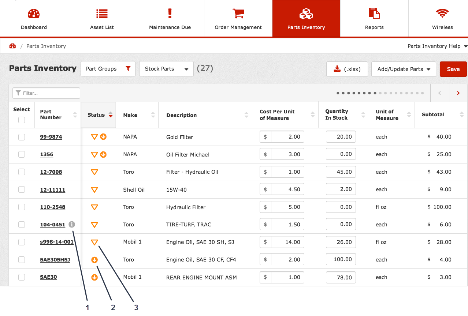Image resolution: width=468 pixels, height=316 pixels.
Task: Check the Select all checkbox in the header
Action: pyautogui.click(x=22, y=120)
